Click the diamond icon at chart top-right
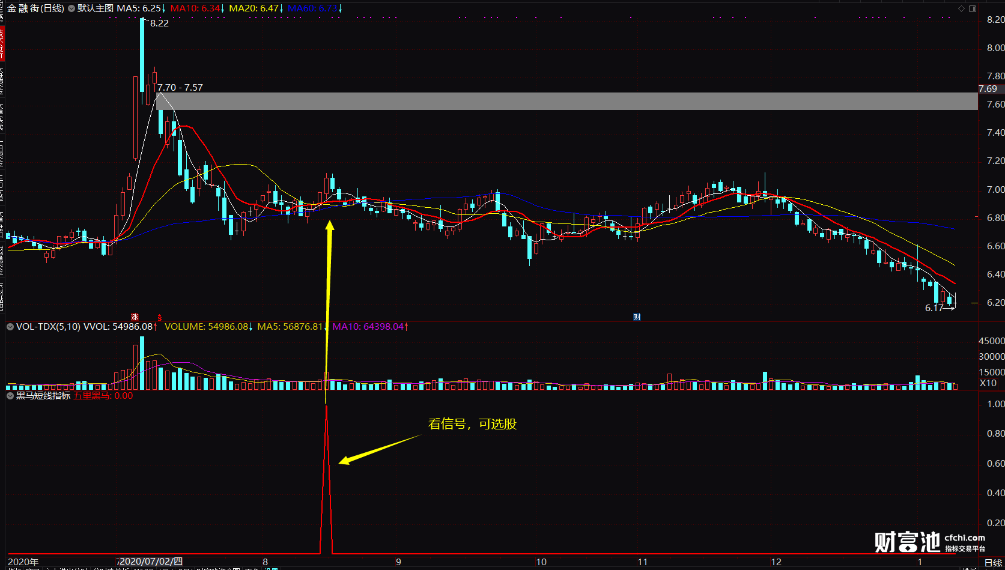Viewport: 1005px width, 570px height. click(961, 8)
